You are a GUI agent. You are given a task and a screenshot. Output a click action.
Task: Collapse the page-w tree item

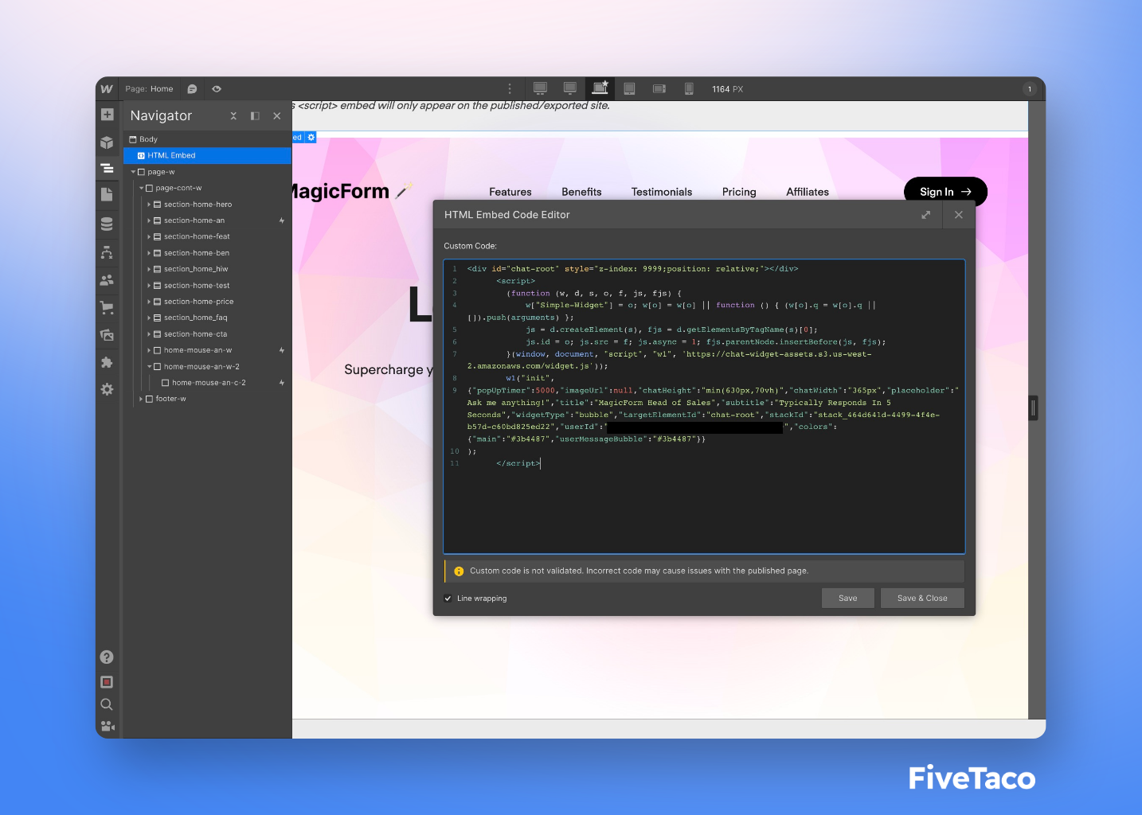[x=133, y=172]
